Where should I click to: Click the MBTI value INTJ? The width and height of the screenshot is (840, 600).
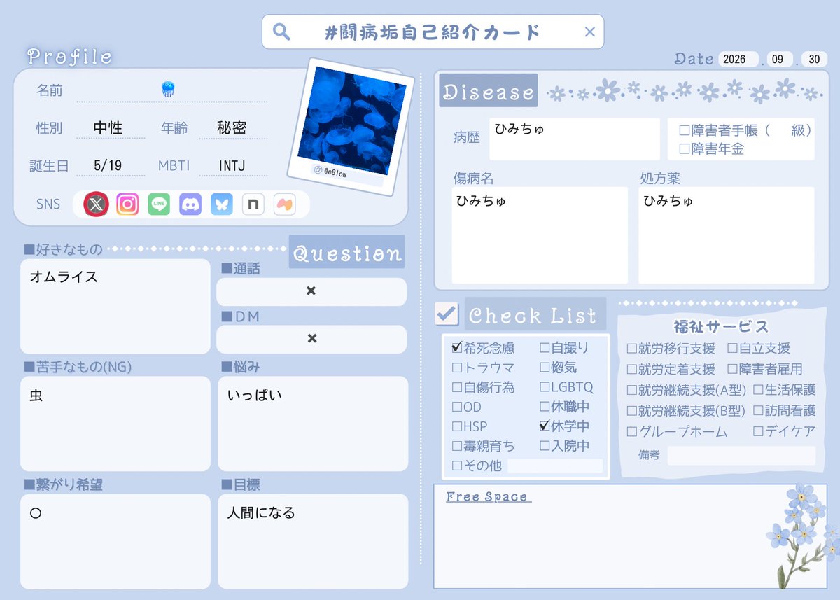pyautogui.click(x=232, y=165)
